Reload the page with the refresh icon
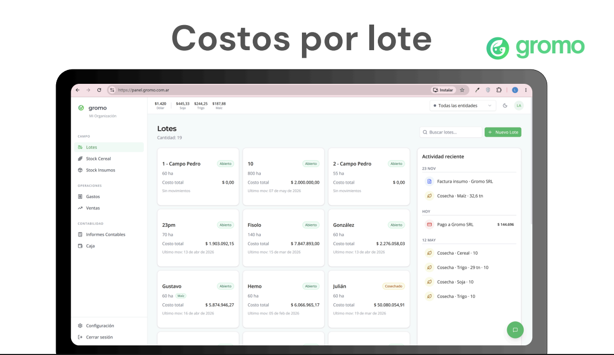The height and width of the screenshot is (355, 614). click(x=99, y=90)
